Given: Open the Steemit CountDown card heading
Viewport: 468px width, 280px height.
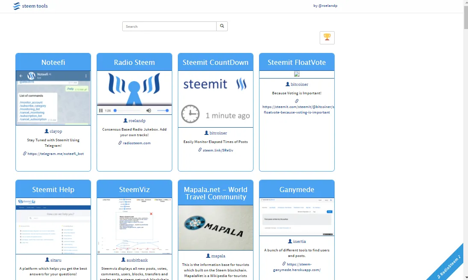Looking at the screenshot, I should coord(215,62).
